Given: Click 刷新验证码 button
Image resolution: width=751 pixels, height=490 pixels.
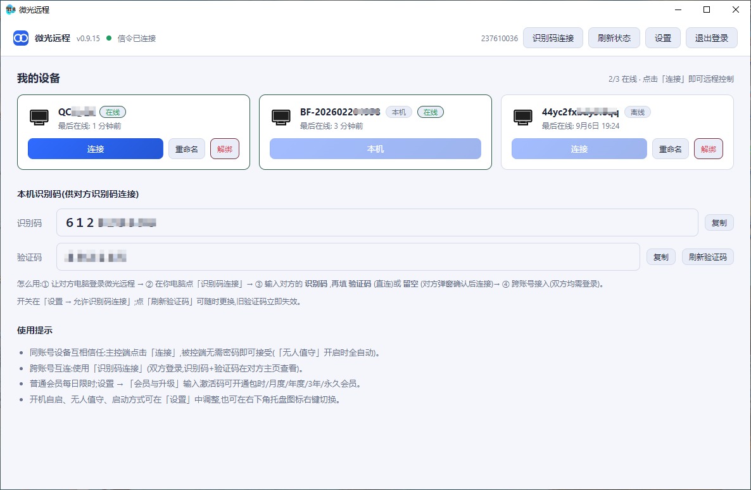Looking at the screenshot, I should click(x=707, y=257).
